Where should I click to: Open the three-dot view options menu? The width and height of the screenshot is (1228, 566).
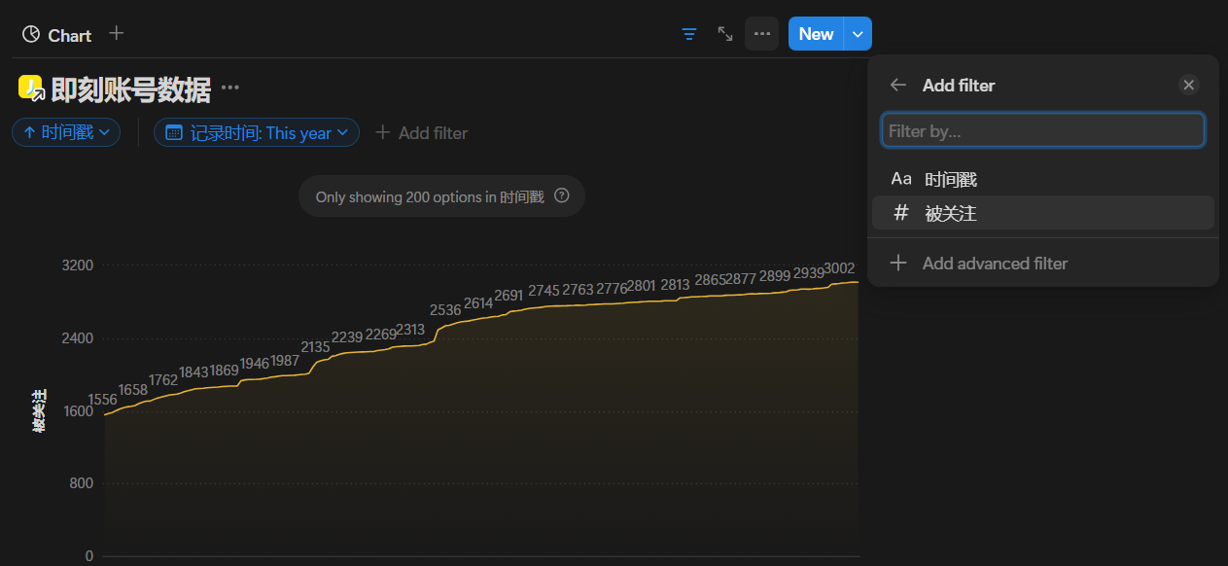point(762,34)
